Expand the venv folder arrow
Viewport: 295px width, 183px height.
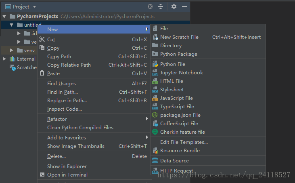pos(11,50)
